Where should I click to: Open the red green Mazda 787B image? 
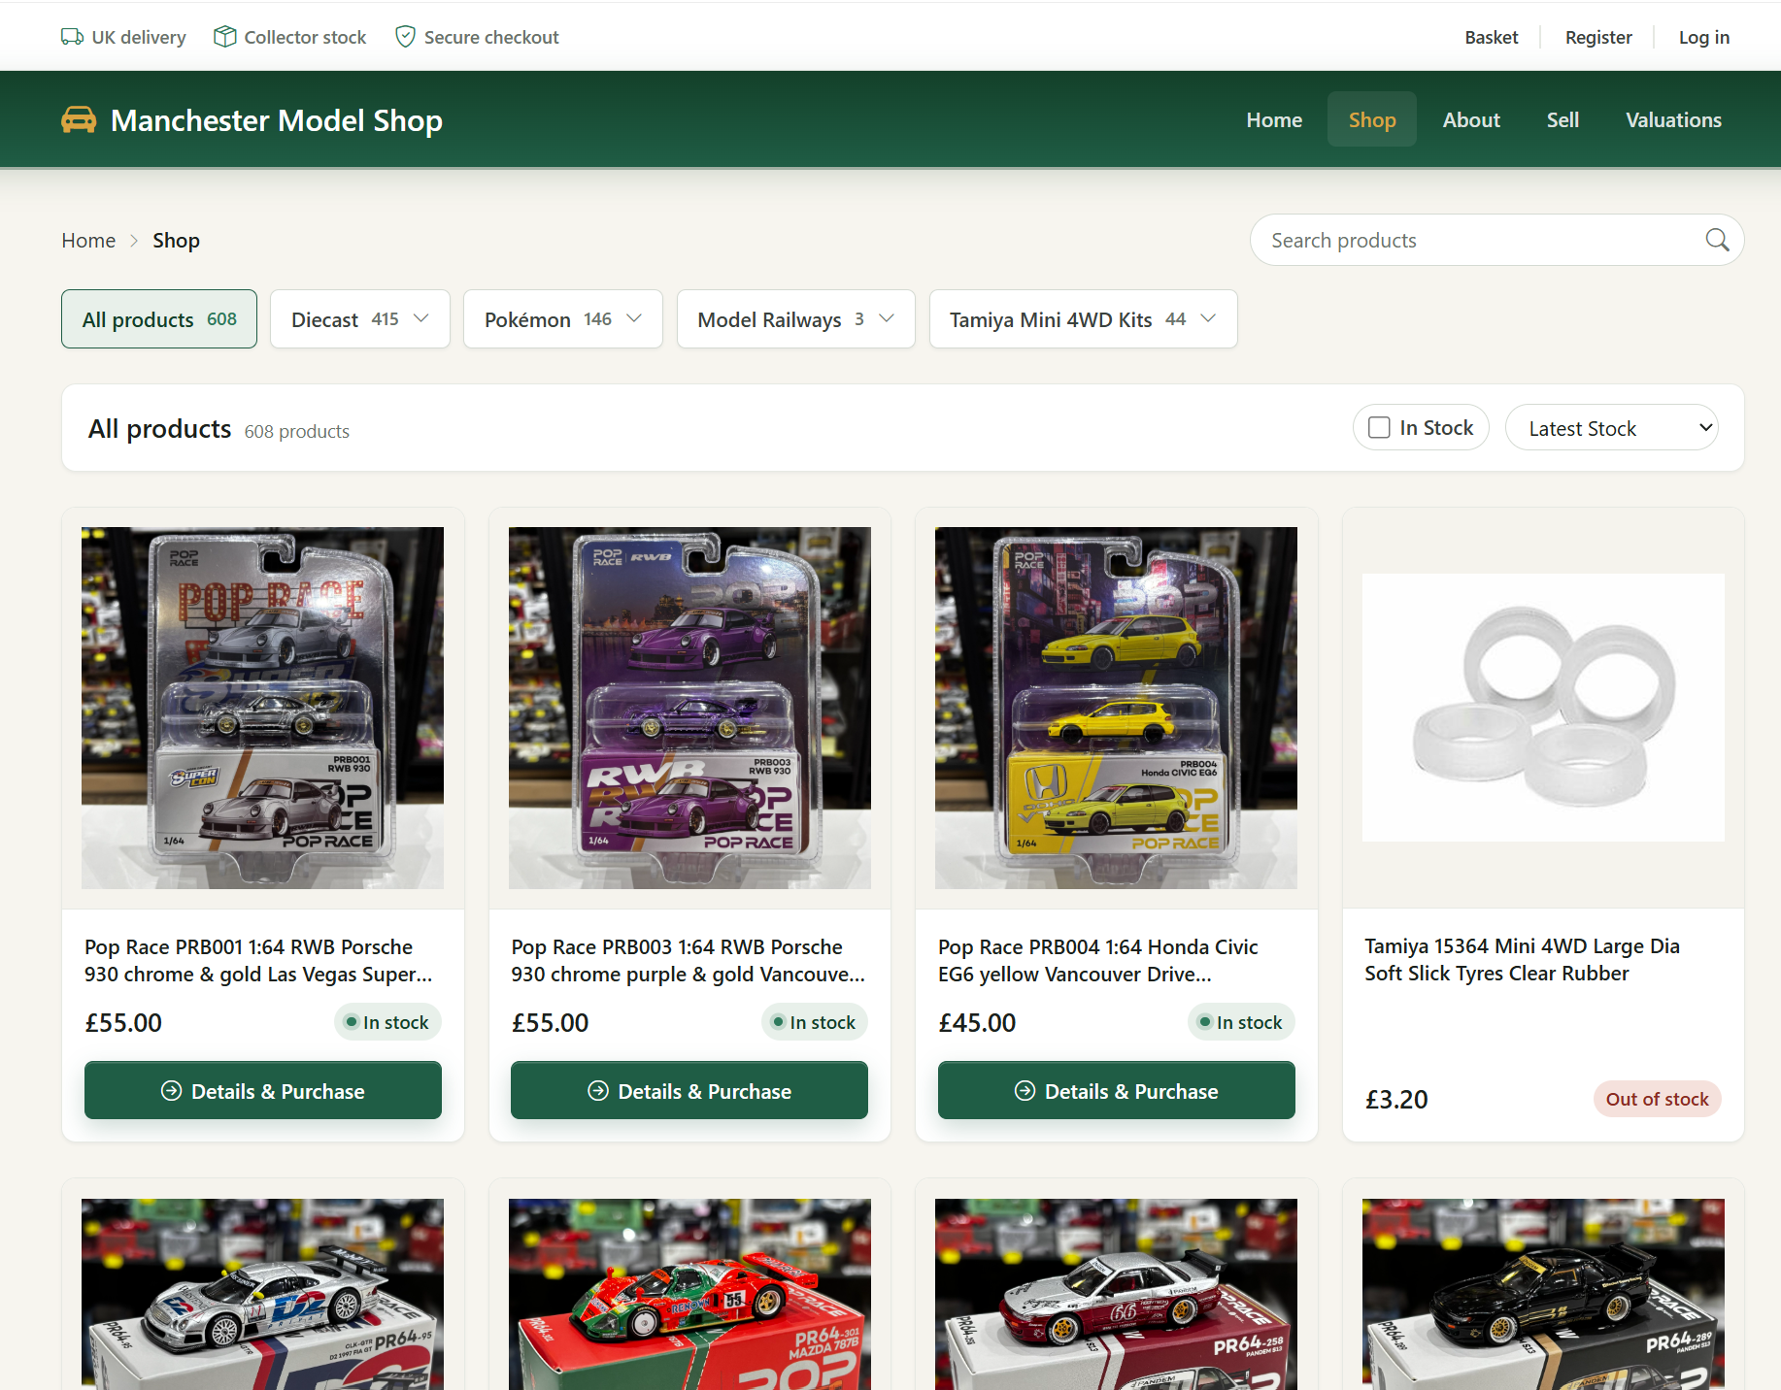click(689, 1294)
